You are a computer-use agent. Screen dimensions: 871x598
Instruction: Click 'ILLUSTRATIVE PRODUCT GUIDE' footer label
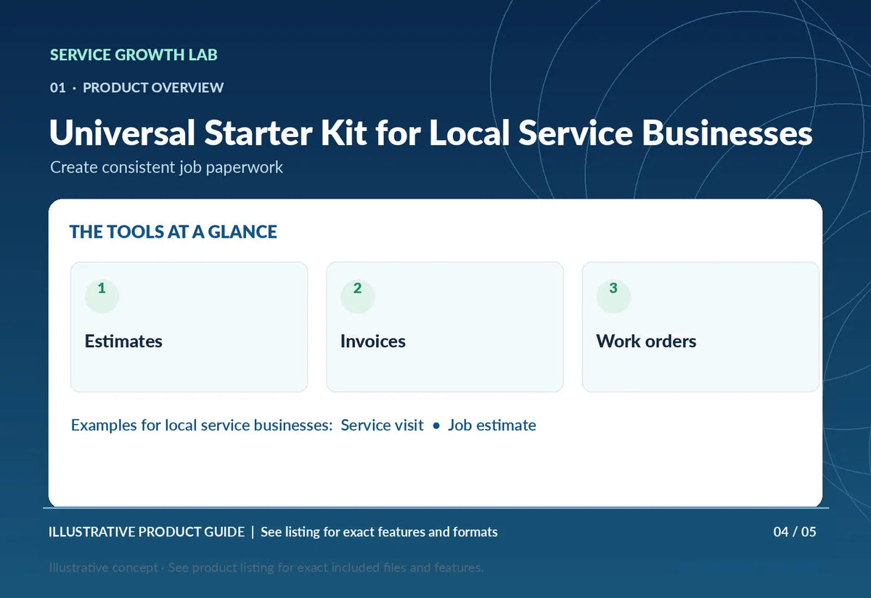[x=147, y=532]
